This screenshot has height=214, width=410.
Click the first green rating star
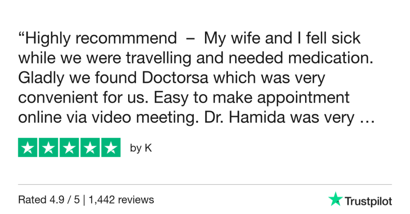[28, 148]
